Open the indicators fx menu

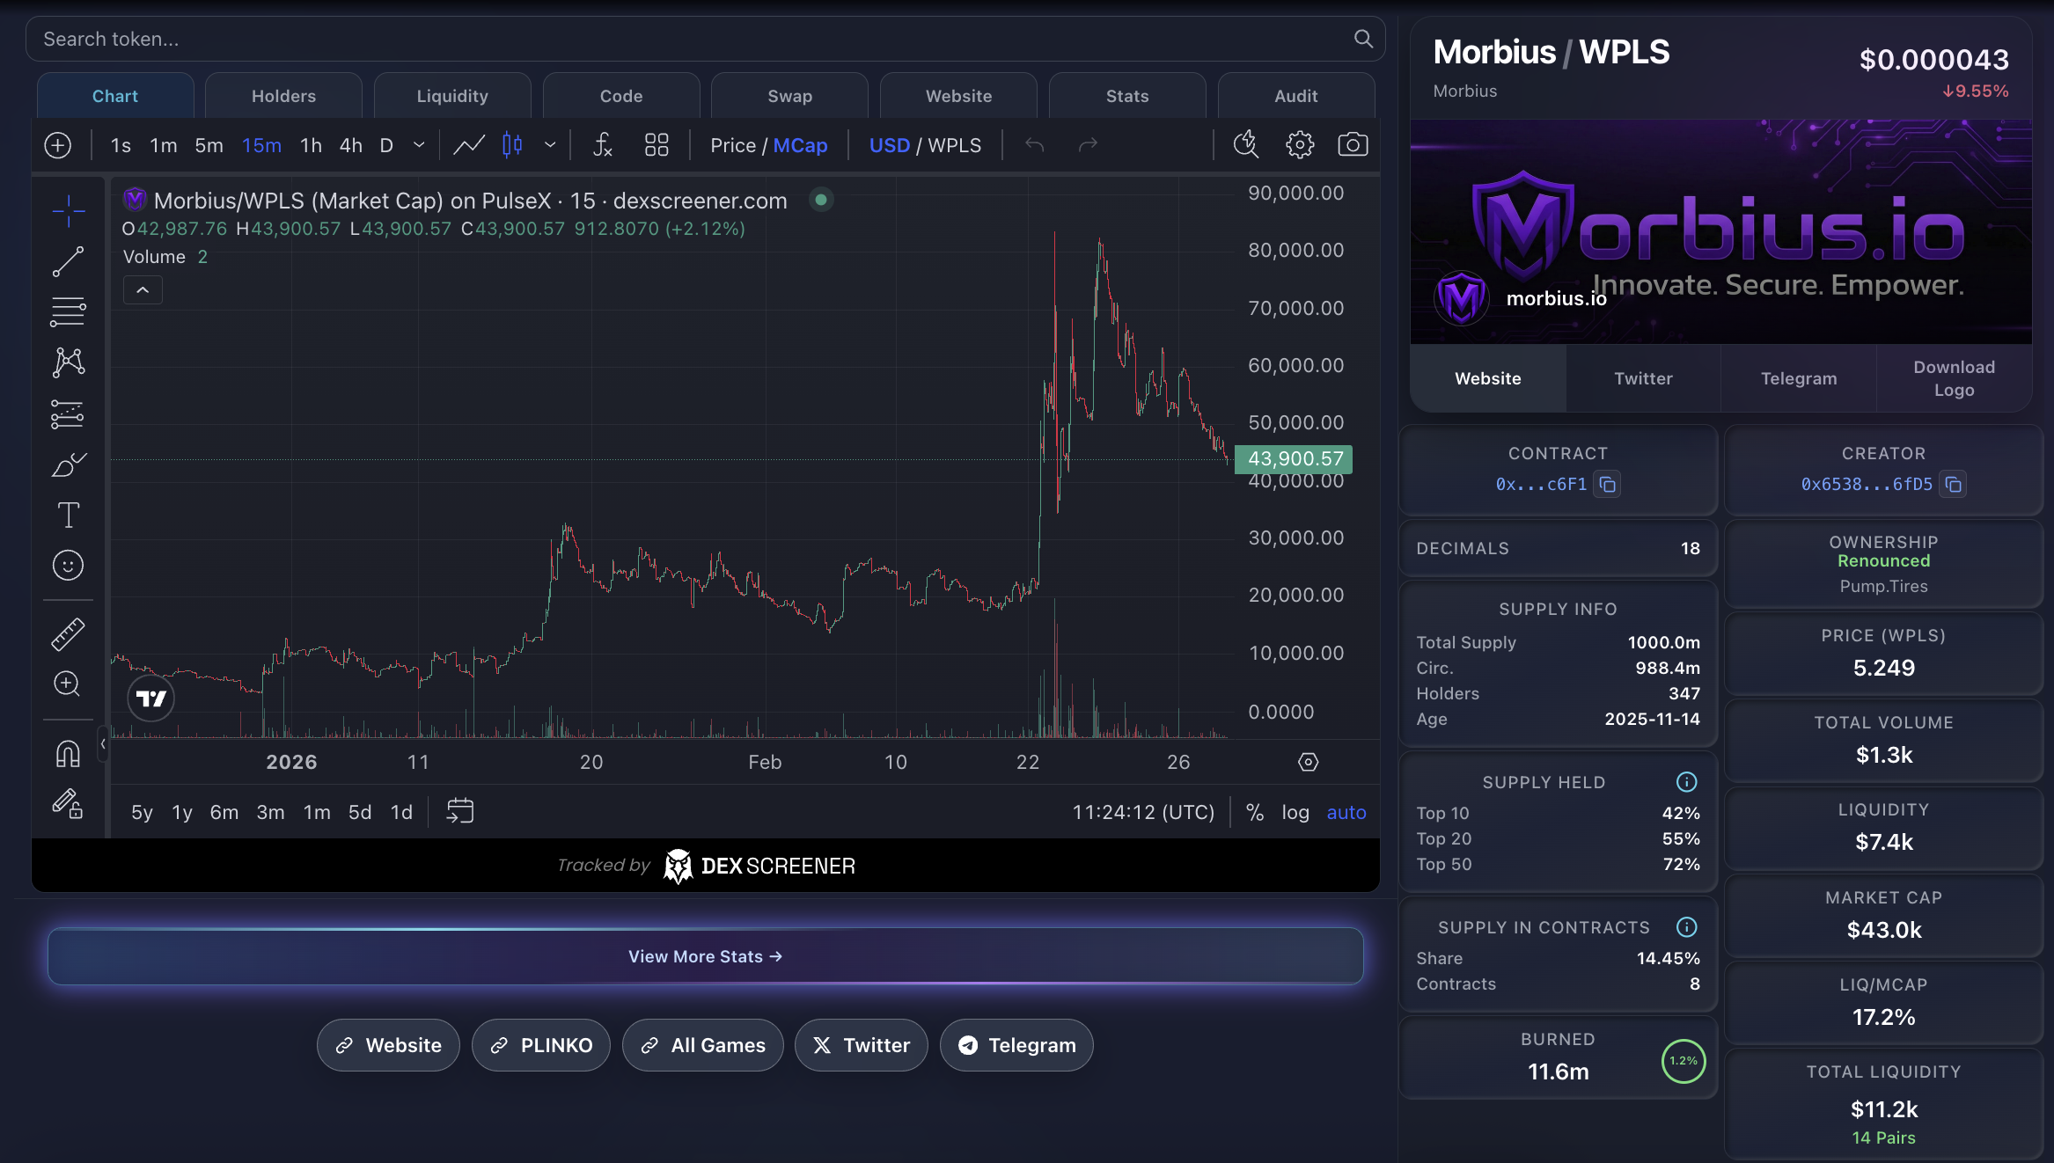pyautogui.click(x=602, y=145)
